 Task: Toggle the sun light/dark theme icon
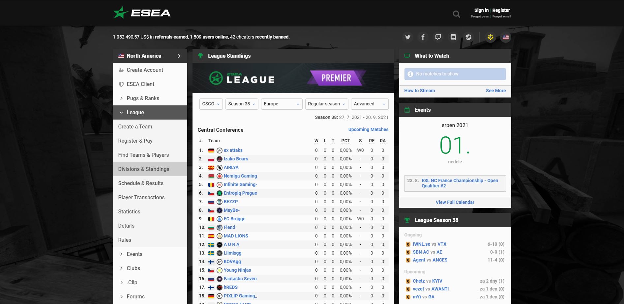click(490, 37)
